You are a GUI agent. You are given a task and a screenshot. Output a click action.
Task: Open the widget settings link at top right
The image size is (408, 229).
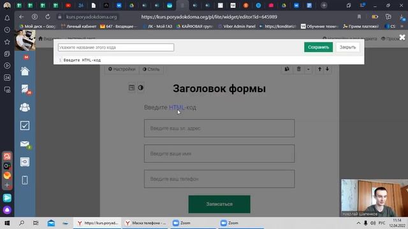pos(350,39)
